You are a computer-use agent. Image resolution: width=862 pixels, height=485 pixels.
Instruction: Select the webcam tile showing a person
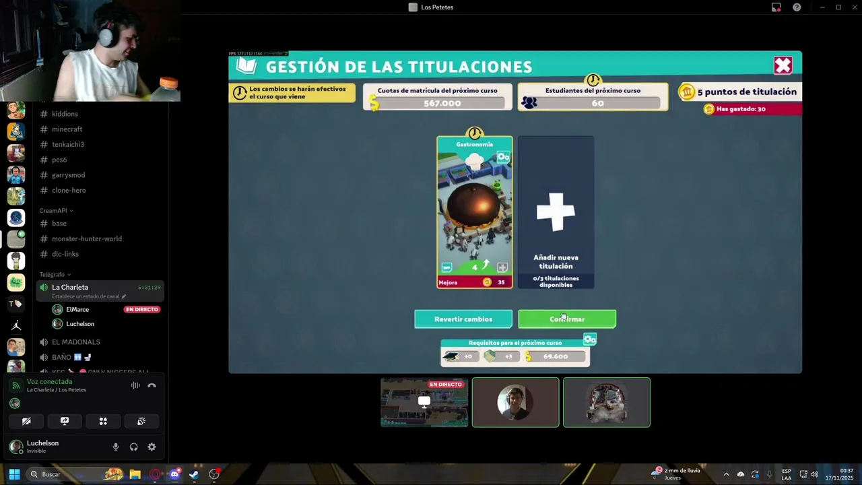(515, 402)
